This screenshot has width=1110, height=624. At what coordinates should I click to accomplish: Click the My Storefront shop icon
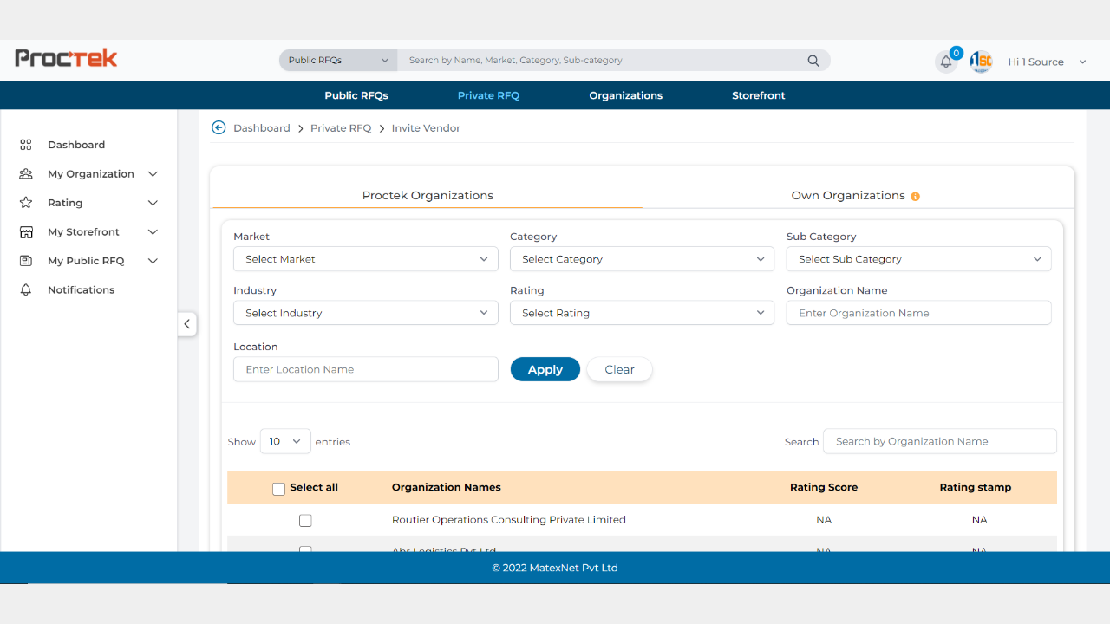[x=26, y=232]
